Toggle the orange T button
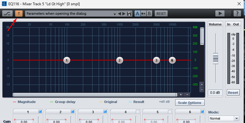The width and height of the screenshot is (245, 123). coord(19,14)
